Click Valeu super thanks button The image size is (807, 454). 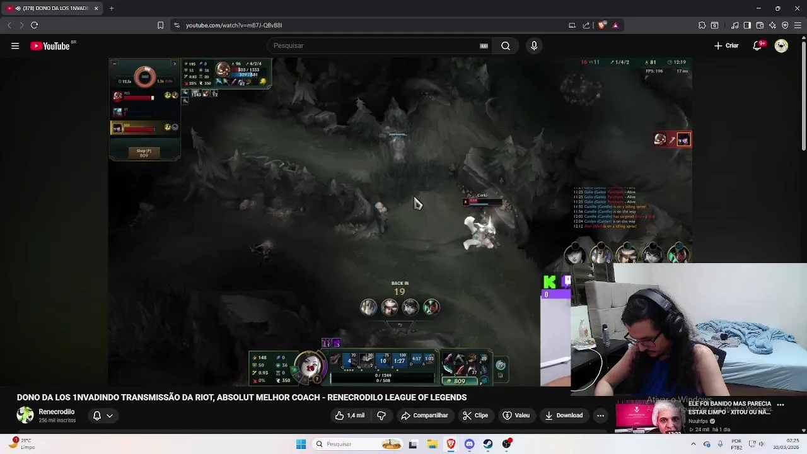(516, 416)
